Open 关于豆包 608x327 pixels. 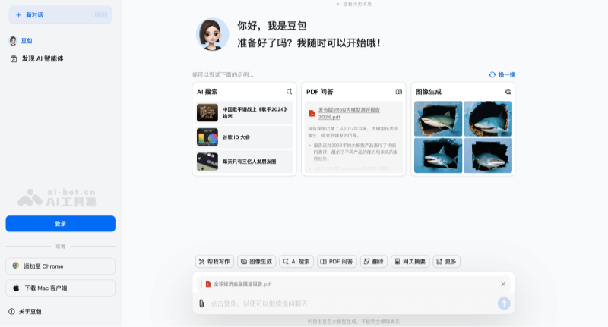click(x=30, y=312)
